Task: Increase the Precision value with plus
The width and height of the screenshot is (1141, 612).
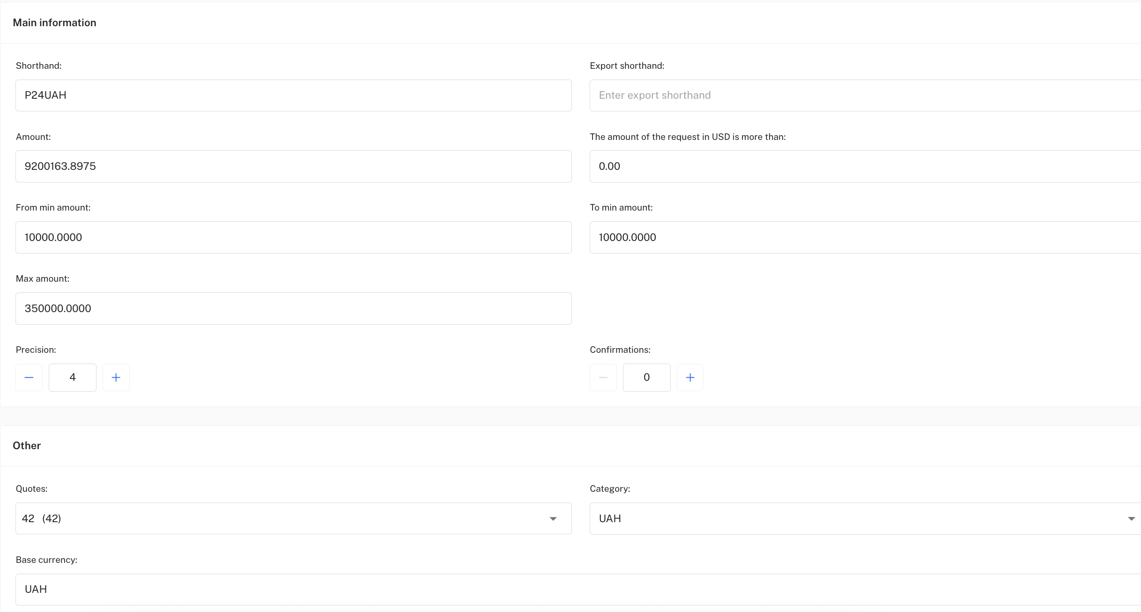Action: tap(116, 378)
